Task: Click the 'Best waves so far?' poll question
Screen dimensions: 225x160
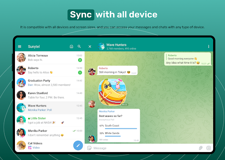Action: pyautogui.click(x=111, y=116)
